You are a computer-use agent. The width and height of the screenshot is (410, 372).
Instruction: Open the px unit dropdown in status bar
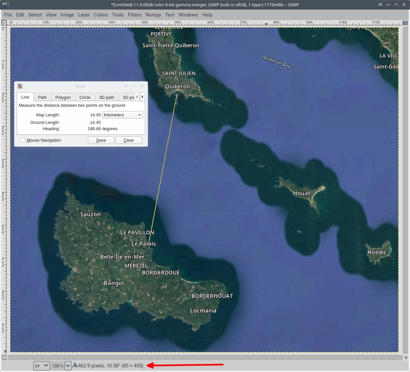click(41, 365)
